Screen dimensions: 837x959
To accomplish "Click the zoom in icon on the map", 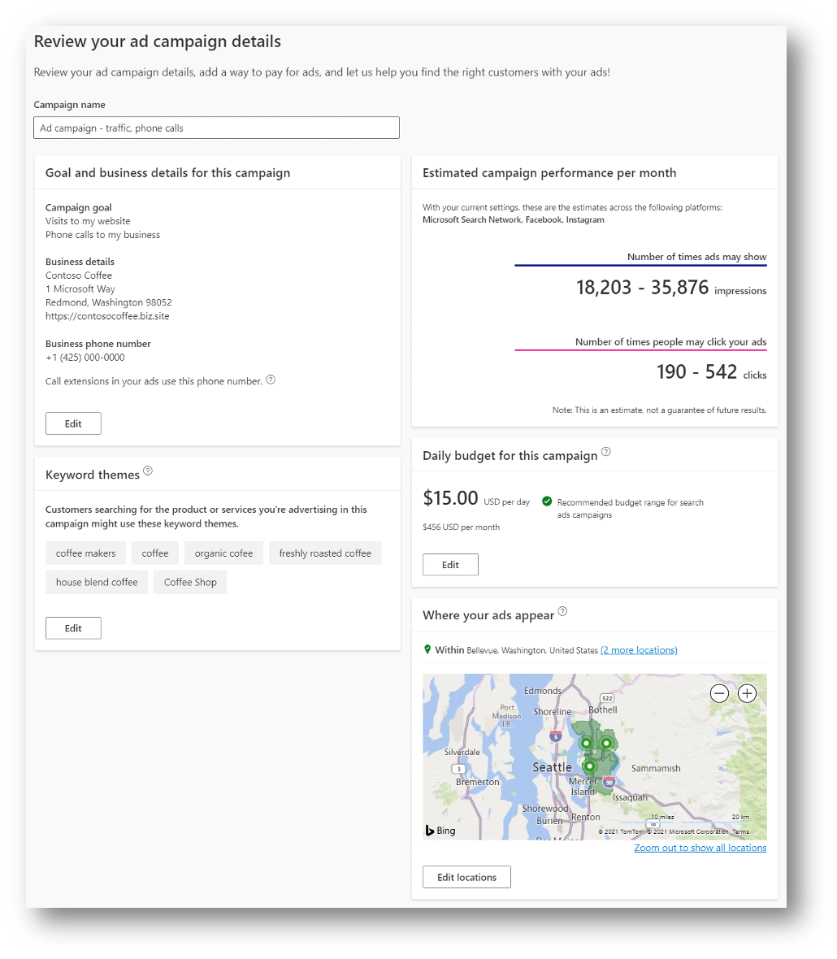I will [x=746, y=693].
